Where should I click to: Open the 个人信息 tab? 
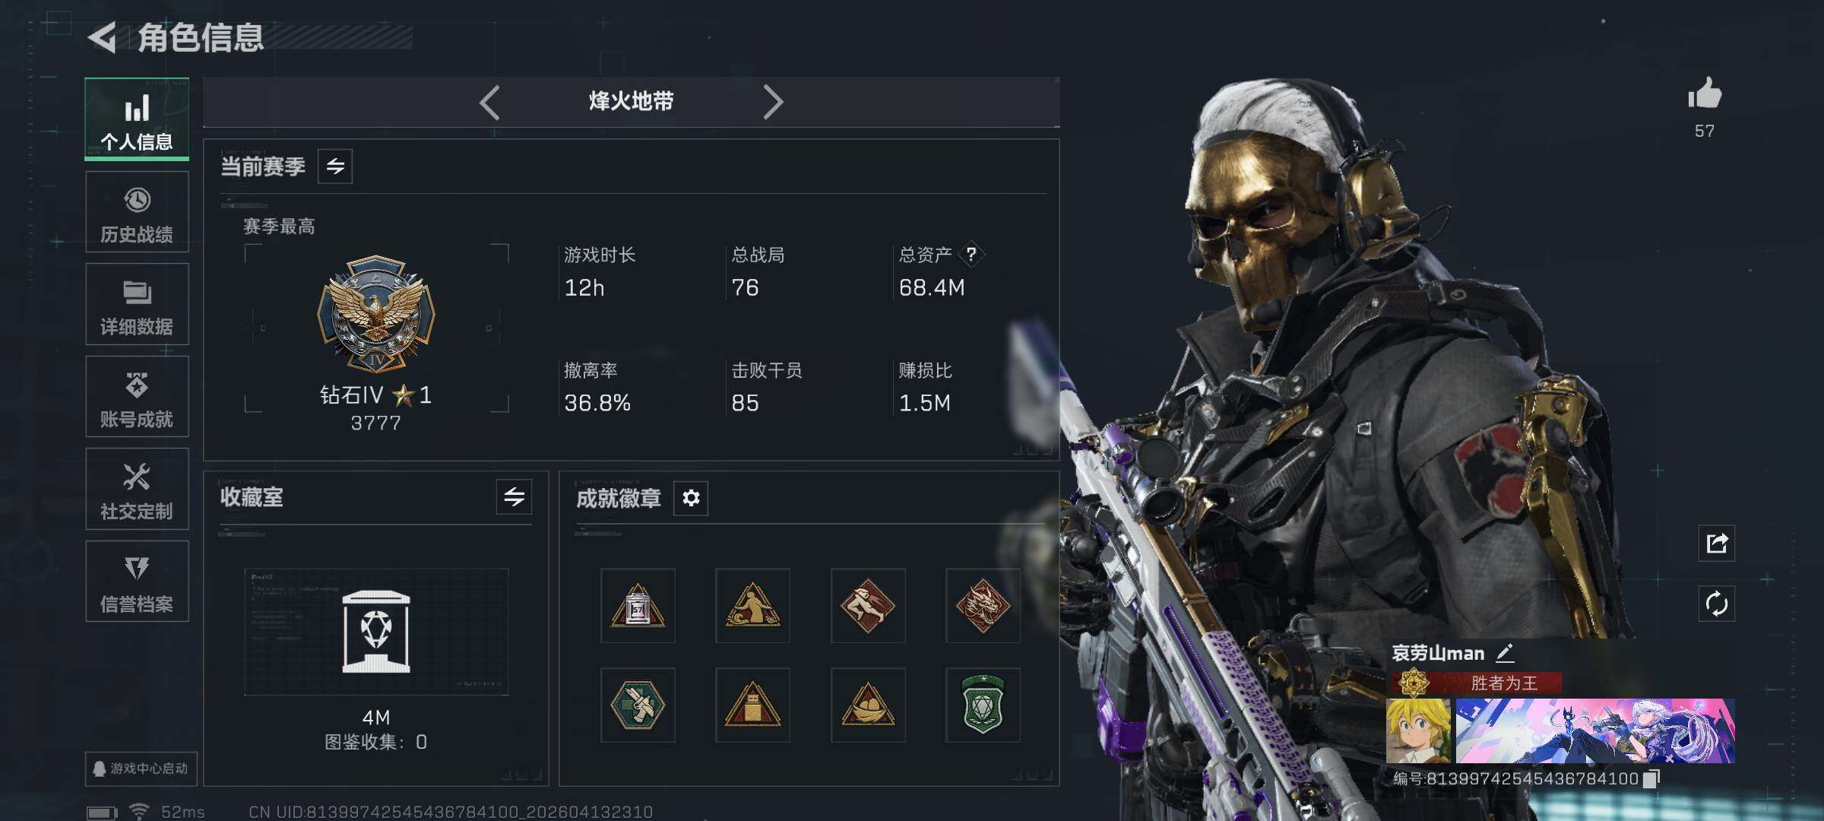tap(137, 119)
